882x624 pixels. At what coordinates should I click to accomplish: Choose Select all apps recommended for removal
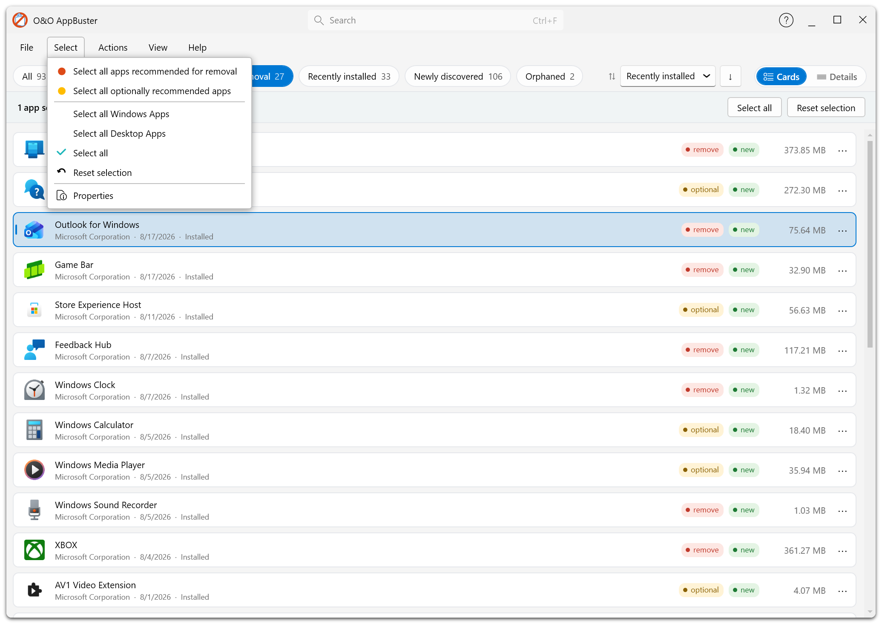pyautogui.click(x=149, y=71)
